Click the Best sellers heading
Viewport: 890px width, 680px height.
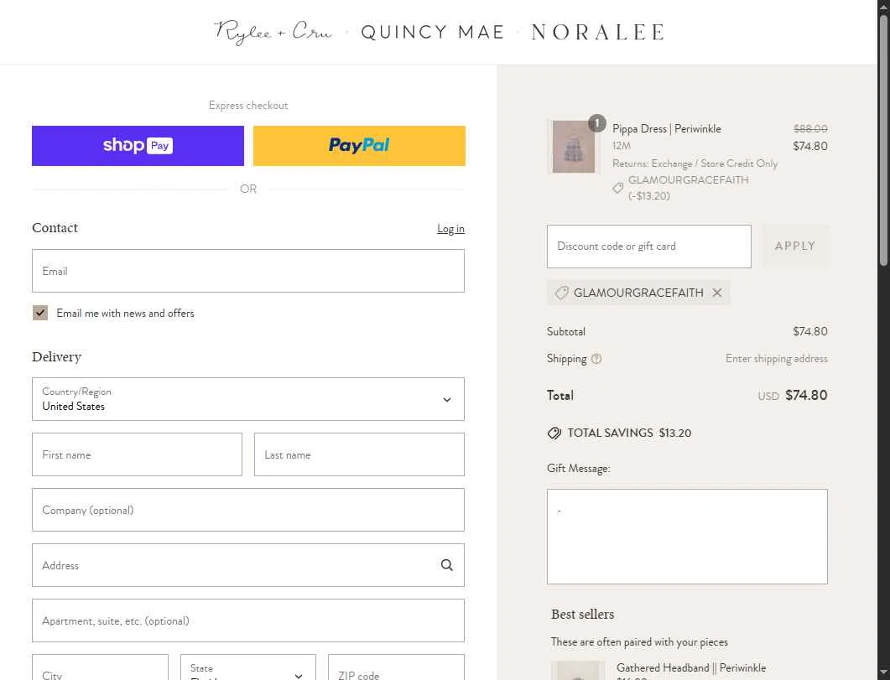coord(582,615)
